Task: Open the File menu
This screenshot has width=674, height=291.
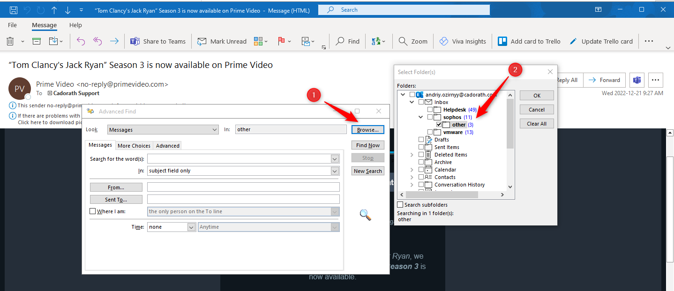Action: pos(12,25)
